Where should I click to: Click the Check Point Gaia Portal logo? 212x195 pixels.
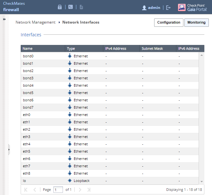coord(192,7)
